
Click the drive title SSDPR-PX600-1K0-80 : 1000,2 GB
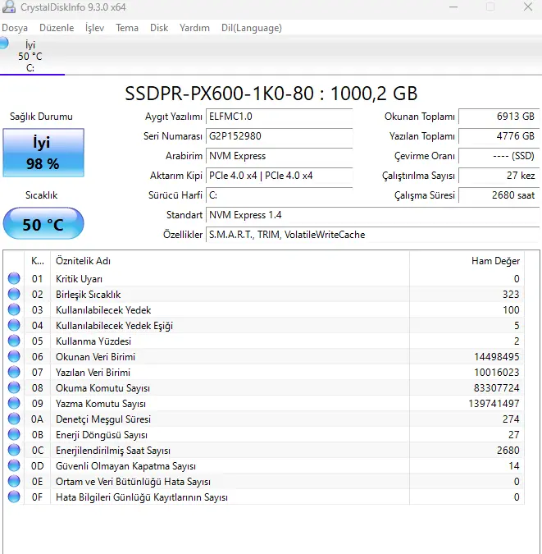coord(271,94)
